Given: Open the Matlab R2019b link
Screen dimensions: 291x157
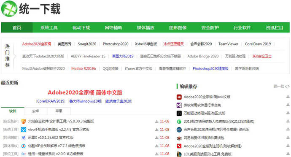Looking at the screenshot, I should tap(84, 68).
